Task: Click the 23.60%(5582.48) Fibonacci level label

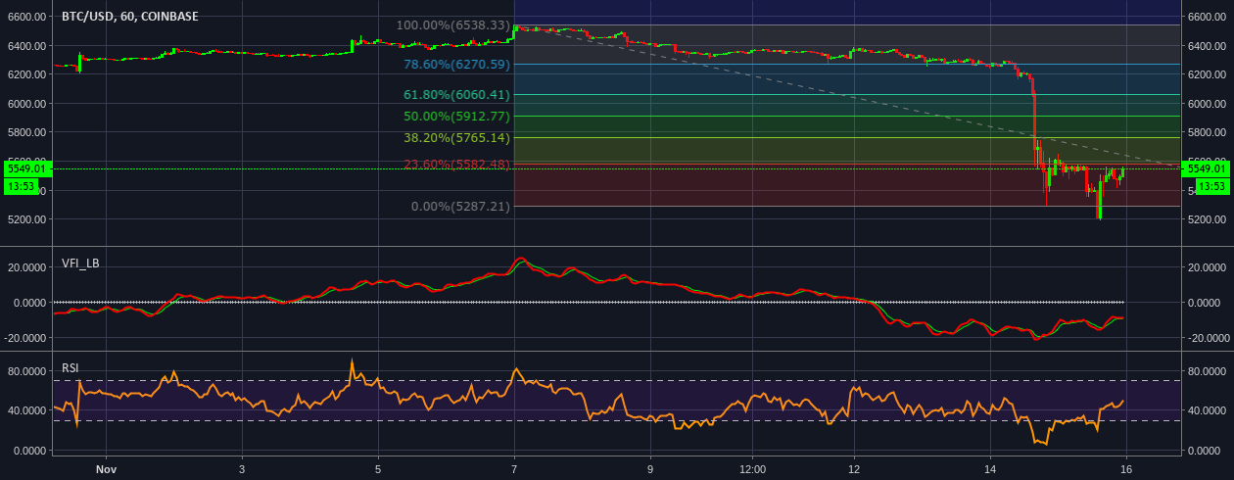Action: (x=457, y=164)
